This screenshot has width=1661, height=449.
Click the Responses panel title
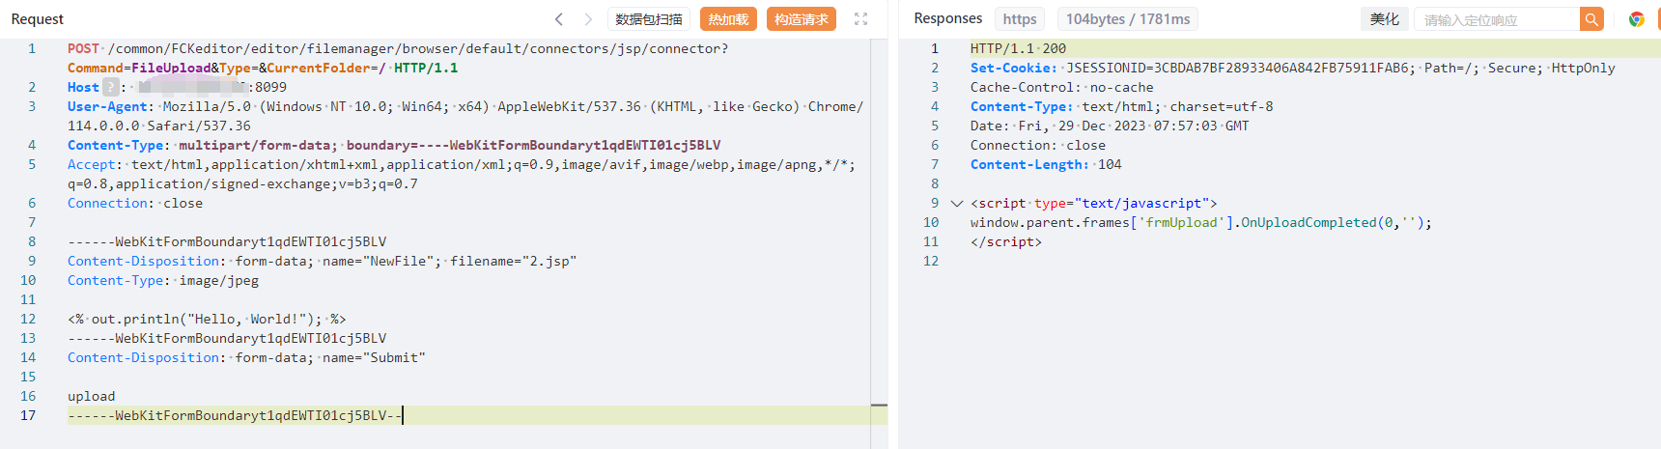coord(947,18)
